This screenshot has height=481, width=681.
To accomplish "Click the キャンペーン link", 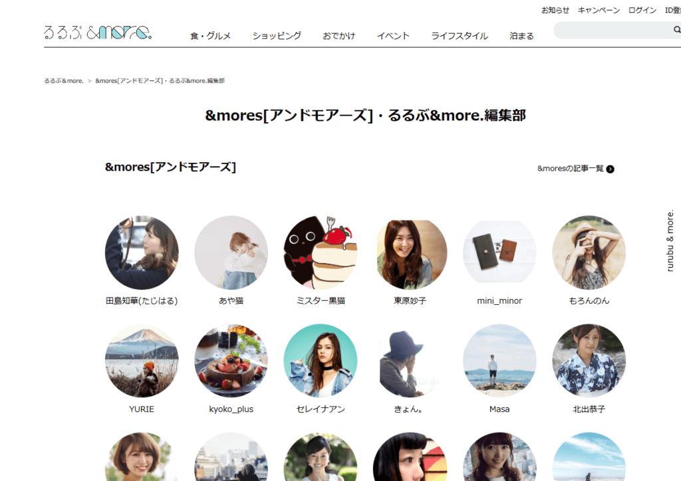I will (599, 10).
